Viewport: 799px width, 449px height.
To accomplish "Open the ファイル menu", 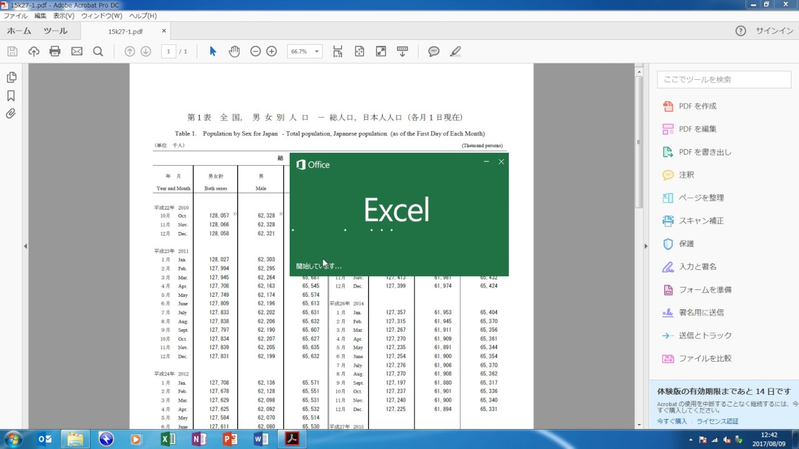I will [16, 16].
